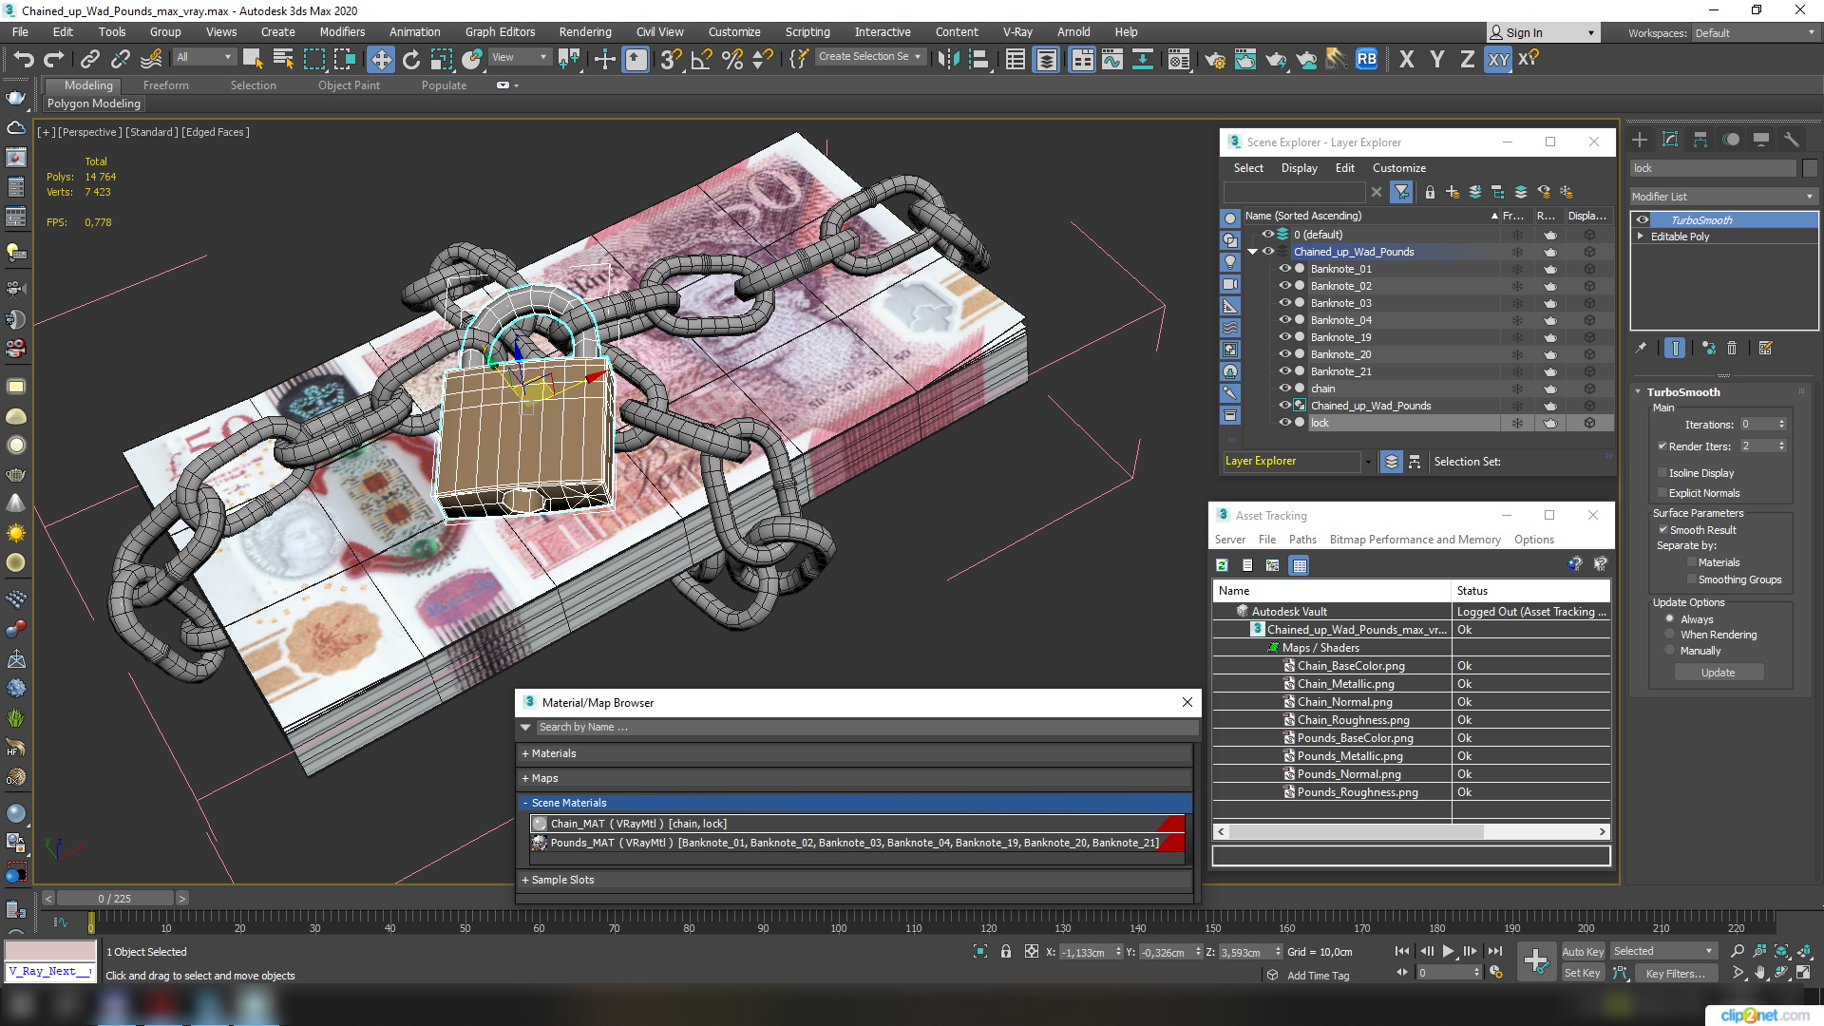Select the Manually update option
Screen dimensions: 1824x1026
(x=1669, y=651)
